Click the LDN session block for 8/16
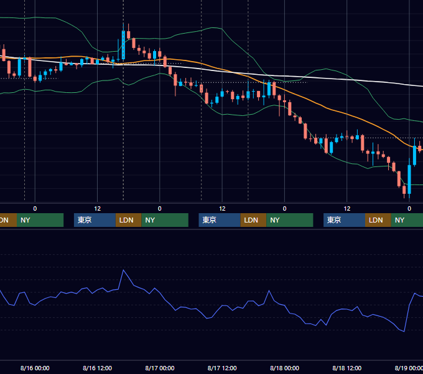Image resolution: width=423 pixels, height=374 pixels. tap(128, 220)
